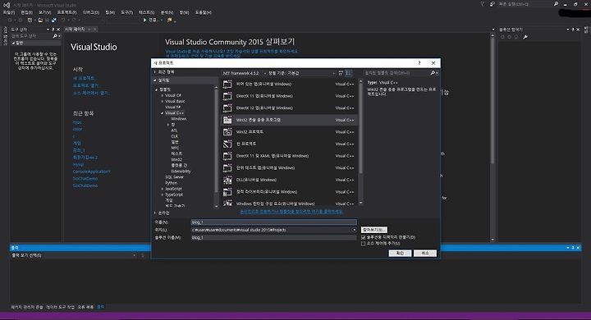
Task: Click the solution name input field
Action: [x=273, y=237]
